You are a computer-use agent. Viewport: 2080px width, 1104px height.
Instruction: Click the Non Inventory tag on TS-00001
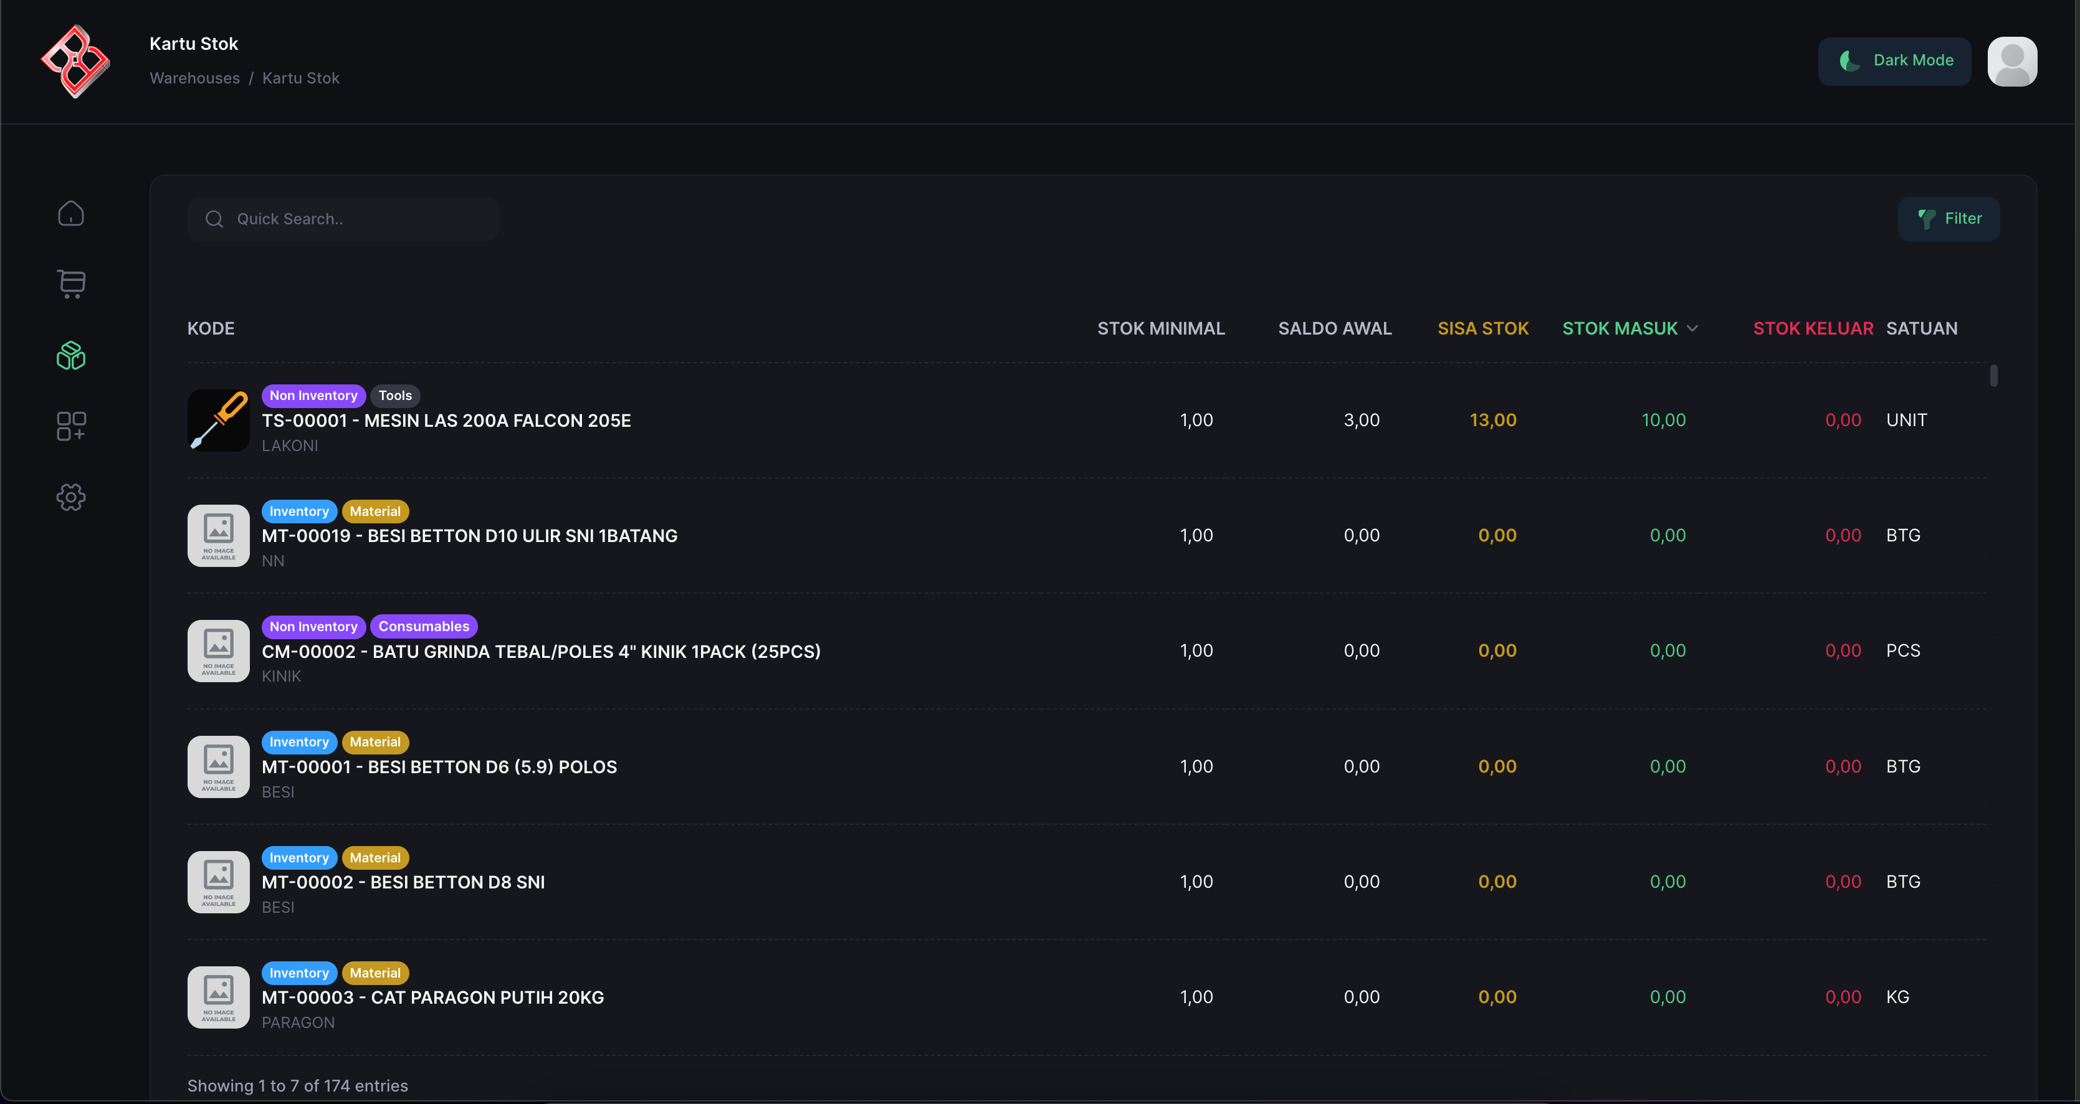313,396
